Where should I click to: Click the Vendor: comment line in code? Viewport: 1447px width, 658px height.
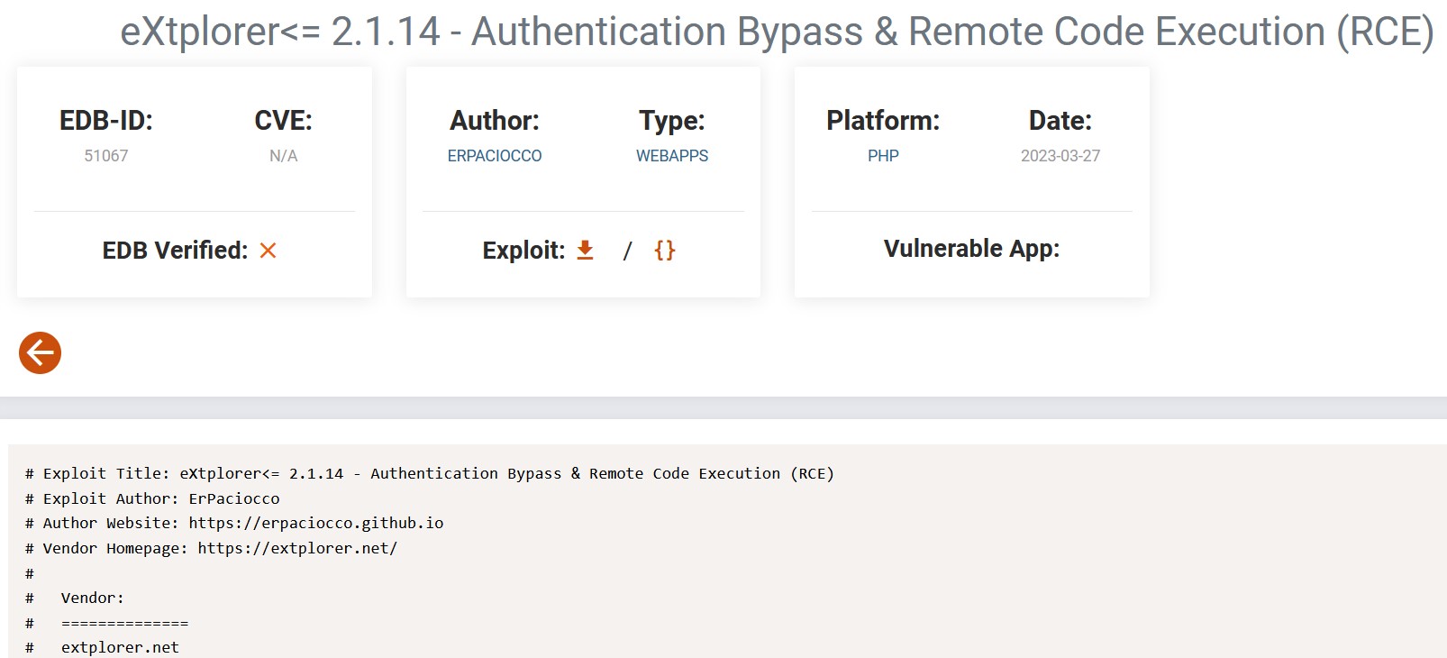pos(92,598)
